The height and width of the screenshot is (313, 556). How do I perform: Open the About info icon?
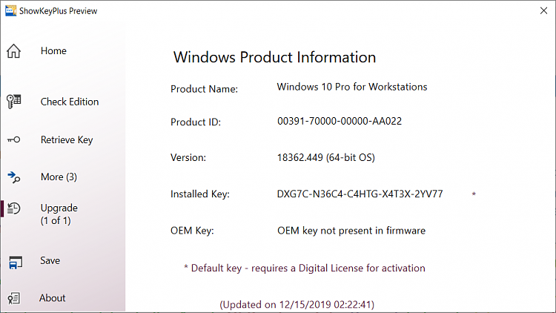click(13, 298)
